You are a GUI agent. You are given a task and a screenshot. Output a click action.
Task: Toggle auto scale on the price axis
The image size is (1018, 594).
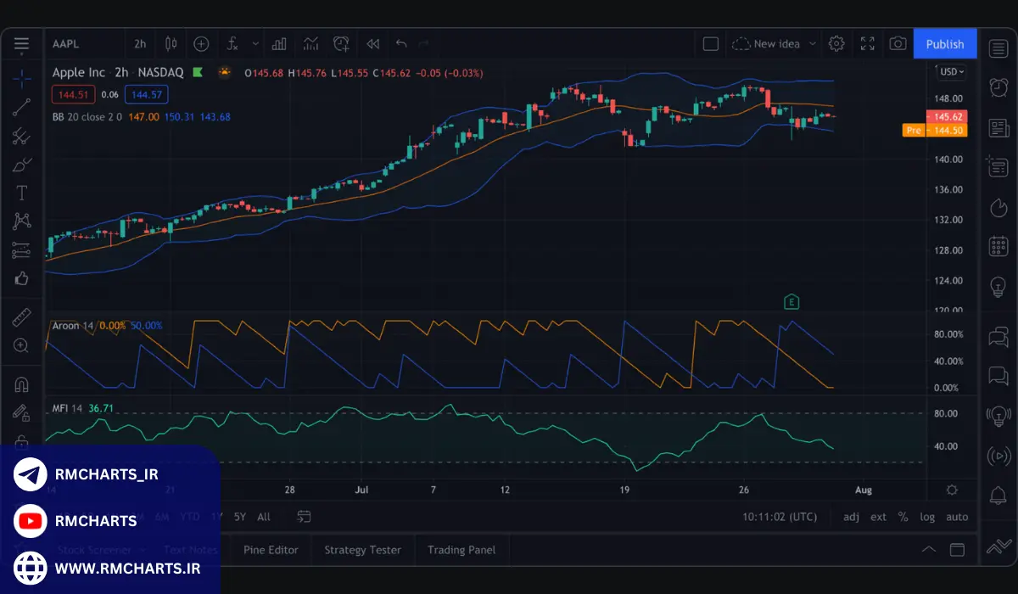pyautogui.click(x=957, y=517)
